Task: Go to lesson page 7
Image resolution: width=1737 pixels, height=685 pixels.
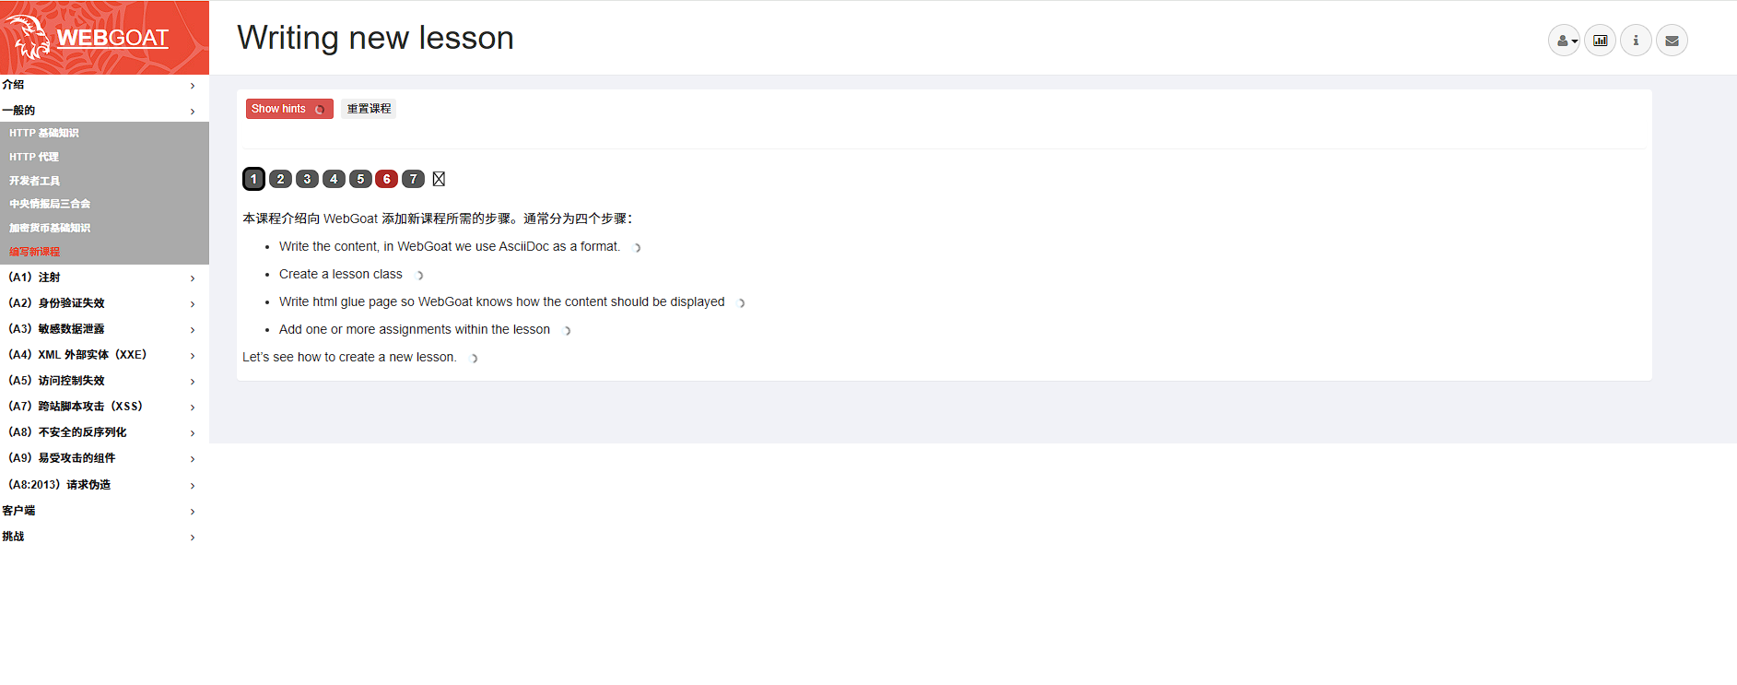Action: [x=413, y=179]
